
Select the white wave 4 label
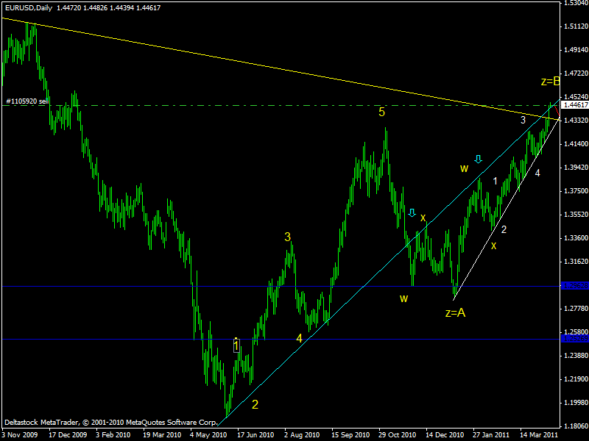pyautogui.click(x=537, y=173)
